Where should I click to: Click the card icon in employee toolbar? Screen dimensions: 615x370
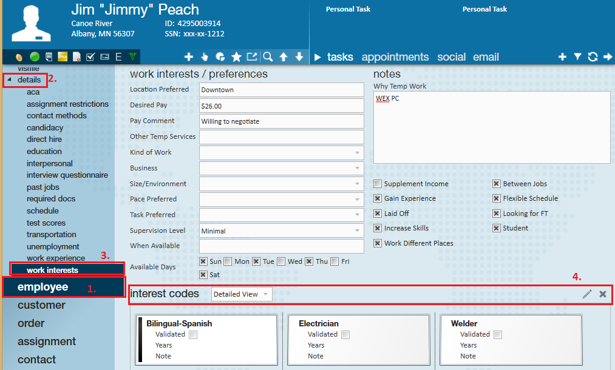104,57
